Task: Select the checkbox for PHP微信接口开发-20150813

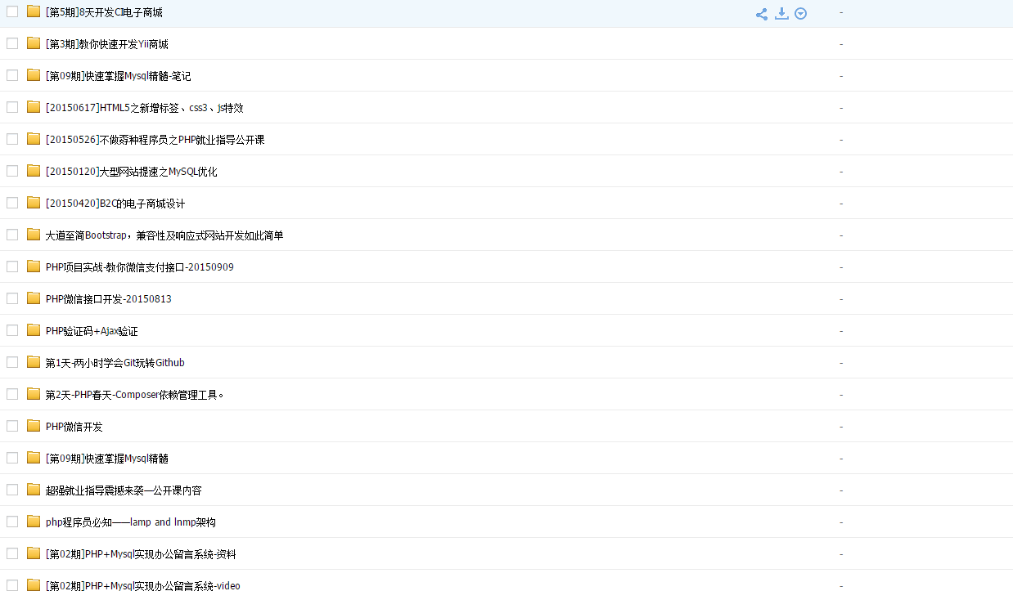Action: (x=12, y=298)
